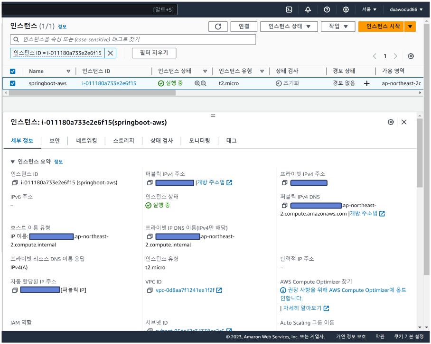Viewport: 431px width, 344px height.
Task: Open the CloudShell terminal icon
Action: [x=289, y=9]
